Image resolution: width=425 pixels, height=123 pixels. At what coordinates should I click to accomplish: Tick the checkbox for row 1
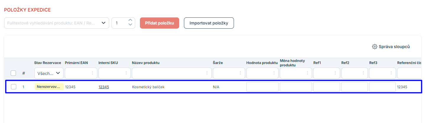[13, 87]
